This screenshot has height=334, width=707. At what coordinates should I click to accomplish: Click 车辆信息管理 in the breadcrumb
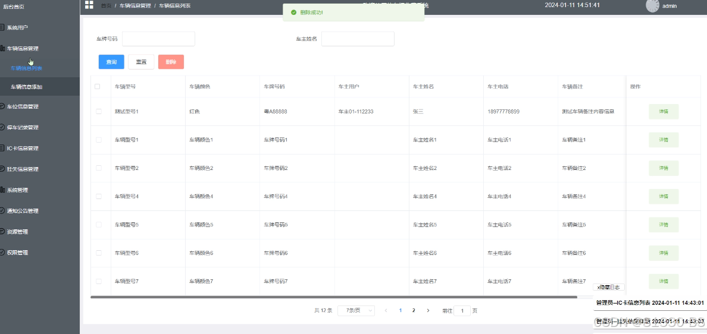135,5
